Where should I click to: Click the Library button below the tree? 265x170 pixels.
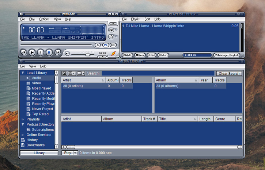pyautogui.click(x=39, y=153)
